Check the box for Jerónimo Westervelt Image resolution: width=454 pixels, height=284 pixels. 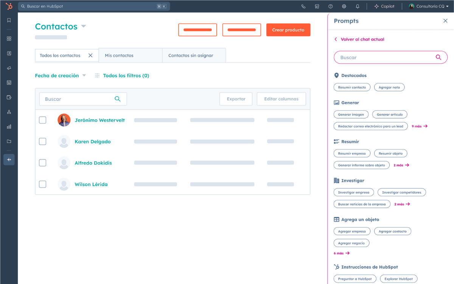[43, 120]
